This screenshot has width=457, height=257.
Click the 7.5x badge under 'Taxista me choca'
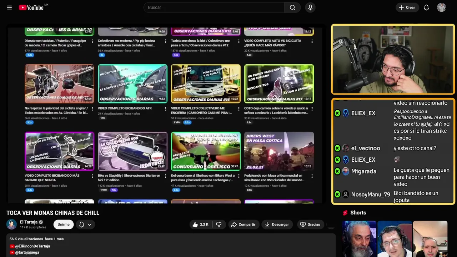176,55
